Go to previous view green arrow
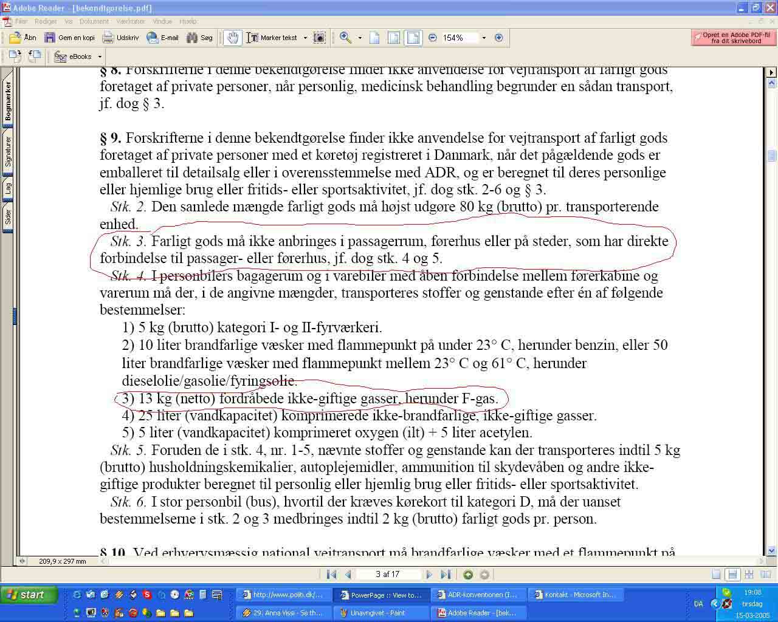This screenshot has height=622, width=778. [468, 575]
